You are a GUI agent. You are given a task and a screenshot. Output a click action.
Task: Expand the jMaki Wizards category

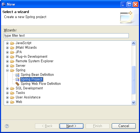[x=7, y=48]
